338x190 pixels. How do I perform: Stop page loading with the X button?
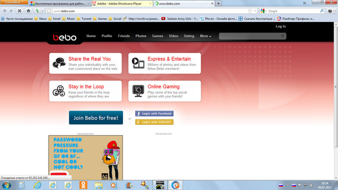pyautogui.click(x=19, y=11)
